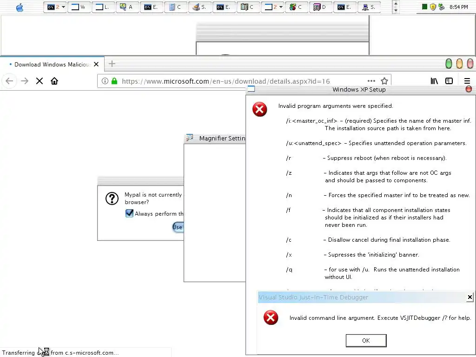Open the network computer 'S.' taskbar item
476x357 pixels.
(x=369, y=7)
